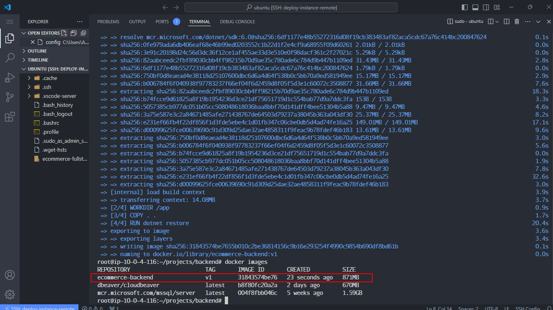Switch to the Debug Console tab
Image resolution: width=553 pixels, height=310 pixels.
[x=237, y=22]
